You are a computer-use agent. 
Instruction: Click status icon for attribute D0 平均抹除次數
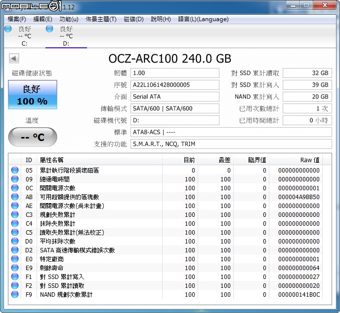[15, 241]
